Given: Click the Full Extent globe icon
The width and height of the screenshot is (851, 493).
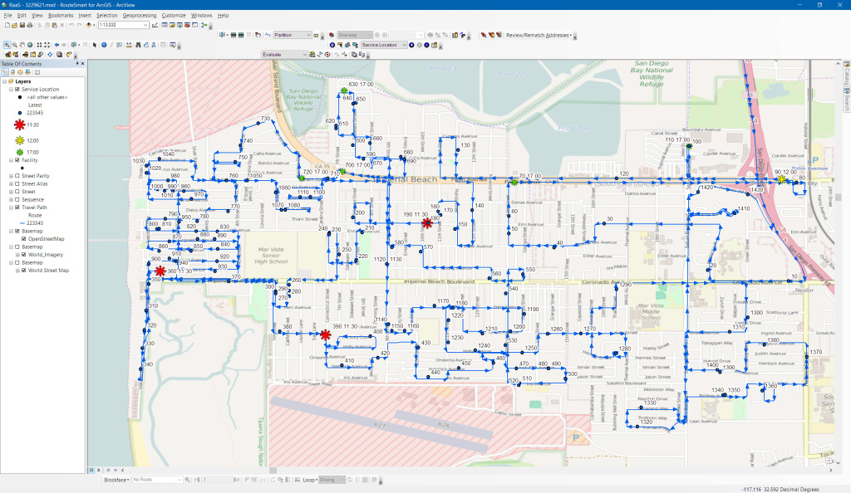Looking at the screenshot, I should [x=30, y=46].
